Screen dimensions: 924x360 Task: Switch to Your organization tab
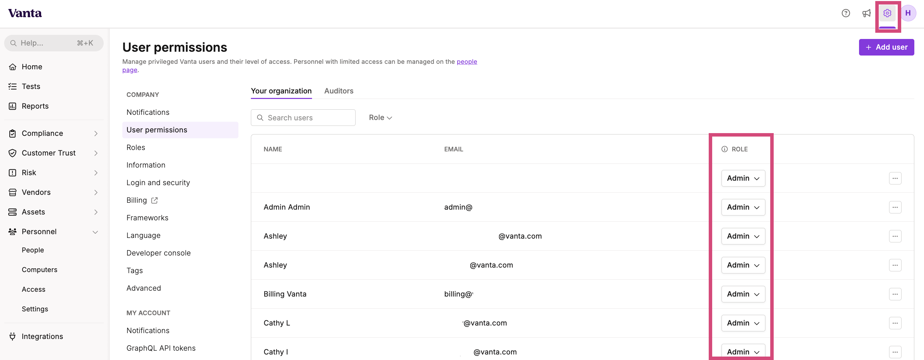281,91
